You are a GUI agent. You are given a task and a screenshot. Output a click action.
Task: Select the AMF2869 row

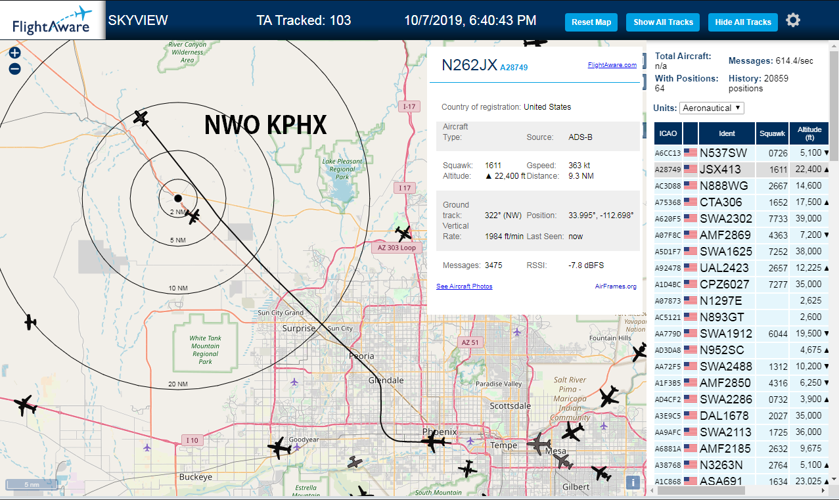click(742, 235)
